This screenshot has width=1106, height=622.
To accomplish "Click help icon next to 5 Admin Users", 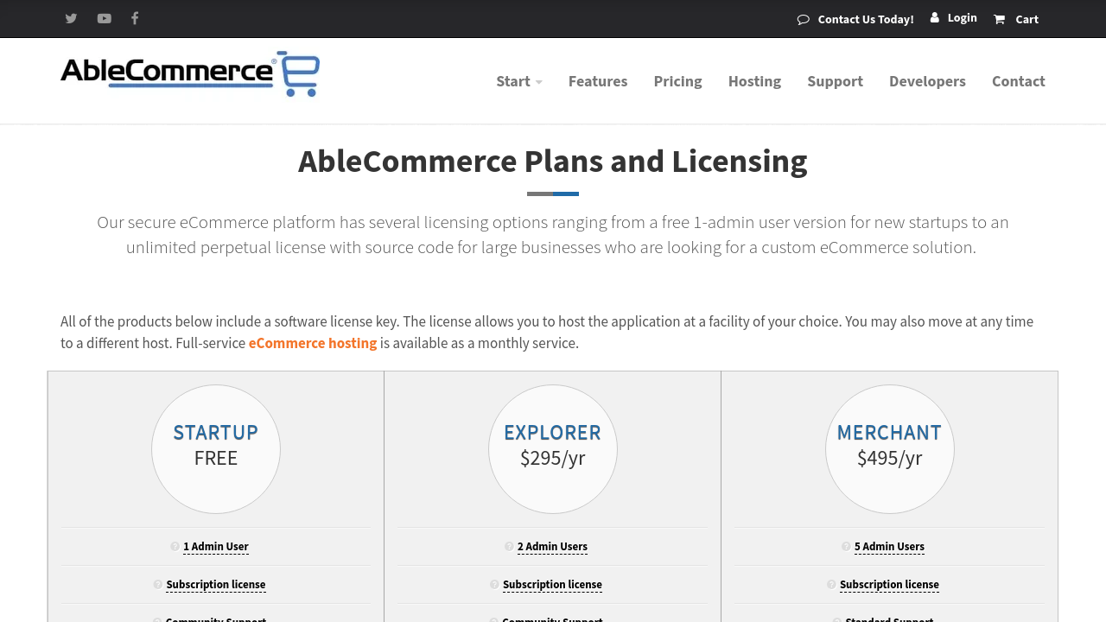I will pos(846,546).
